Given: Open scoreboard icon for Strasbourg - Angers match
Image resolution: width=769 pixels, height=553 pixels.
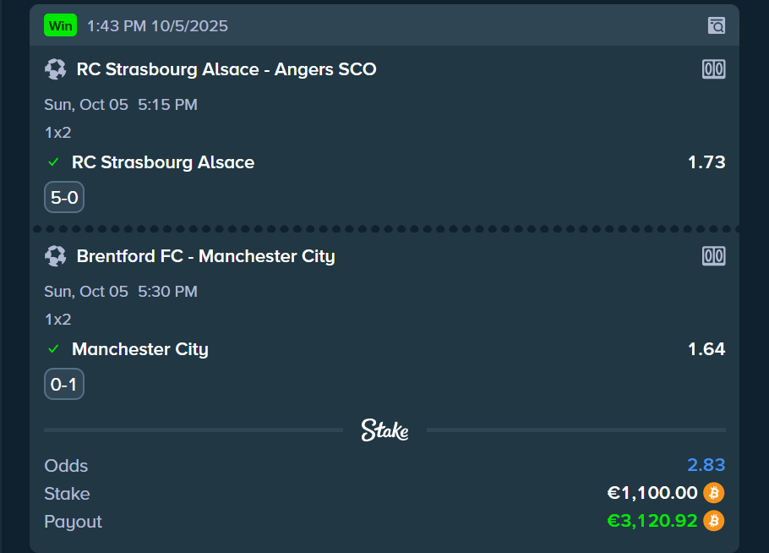Looking at the screenshot, I should tap(713, 69).
